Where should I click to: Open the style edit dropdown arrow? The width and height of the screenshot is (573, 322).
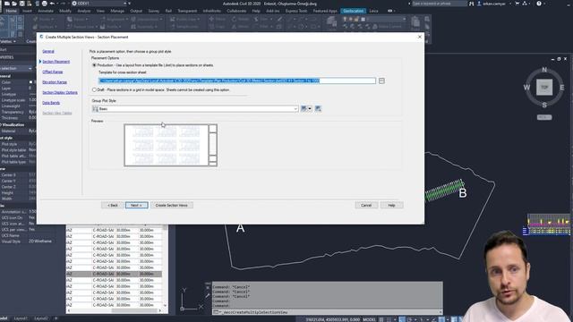[x=310, y=109]
